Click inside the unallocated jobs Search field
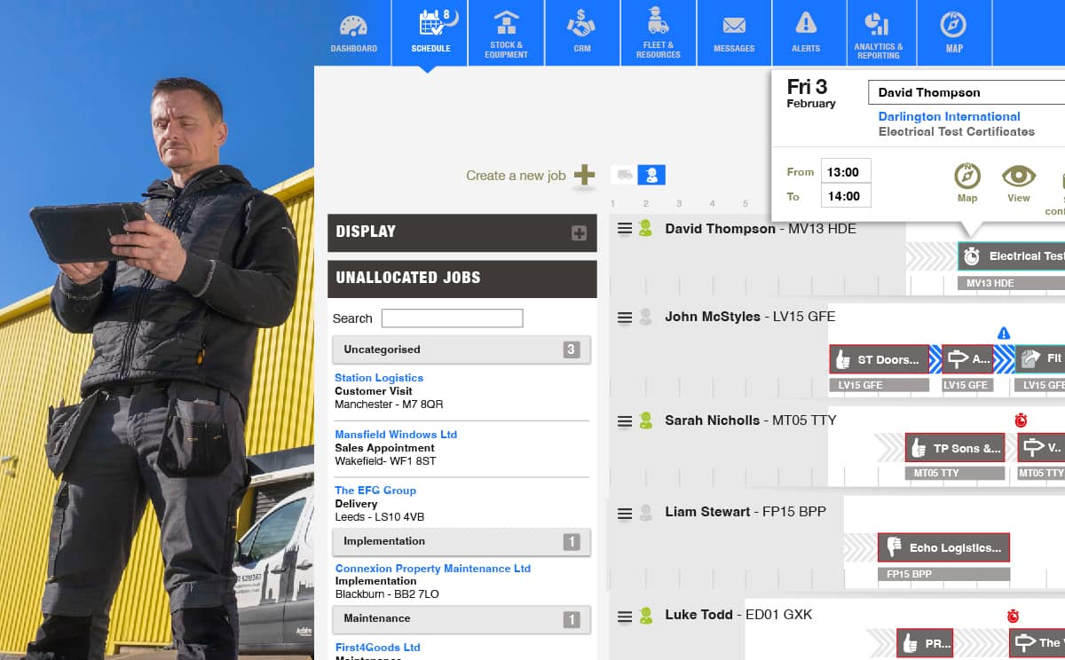 pyautogui.click(x=452, y=318)
